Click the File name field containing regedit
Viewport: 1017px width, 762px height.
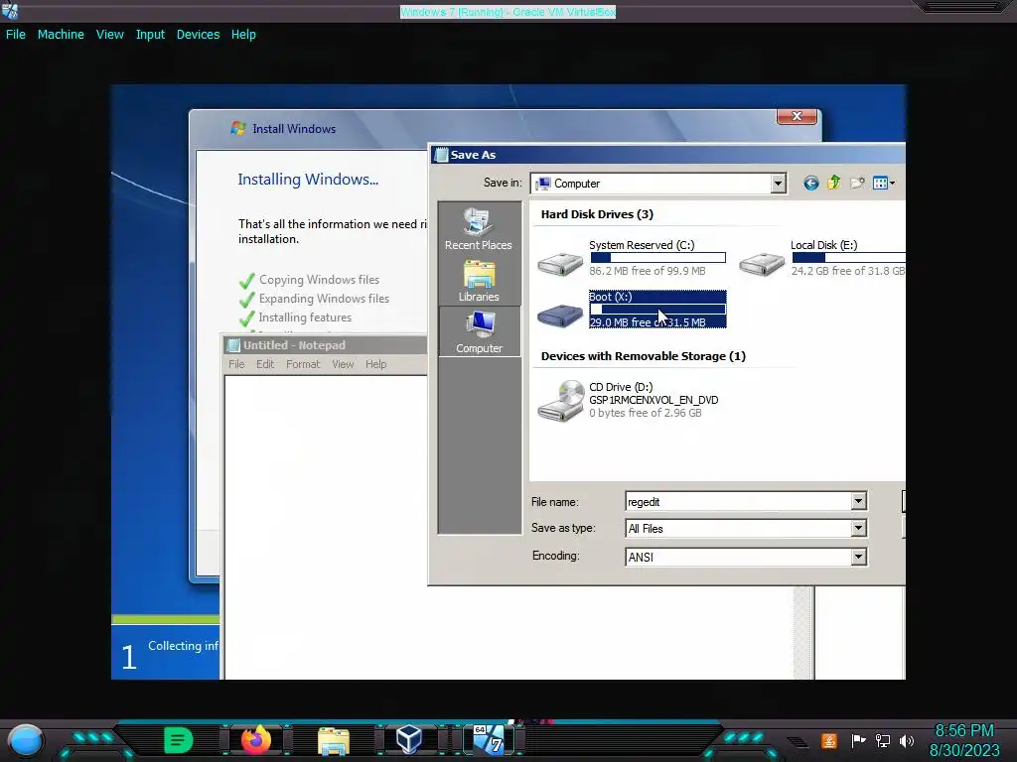point(738,501)
